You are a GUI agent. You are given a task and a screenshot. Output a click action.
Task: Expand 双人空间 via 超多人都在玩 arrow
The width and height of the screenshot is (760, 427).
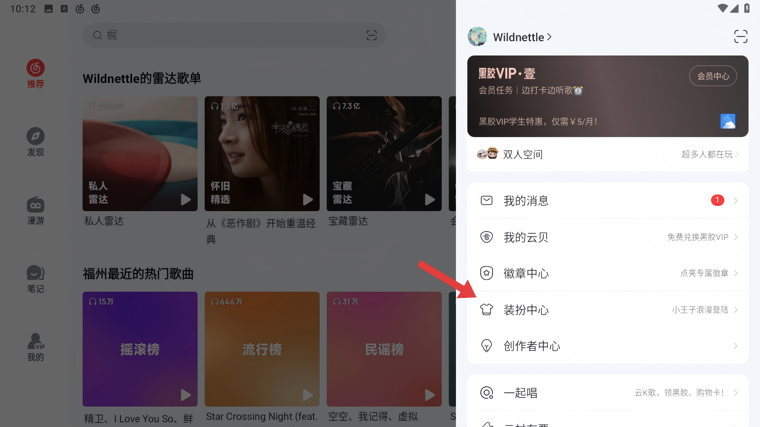pyautogui.click(x=737, y=154)
